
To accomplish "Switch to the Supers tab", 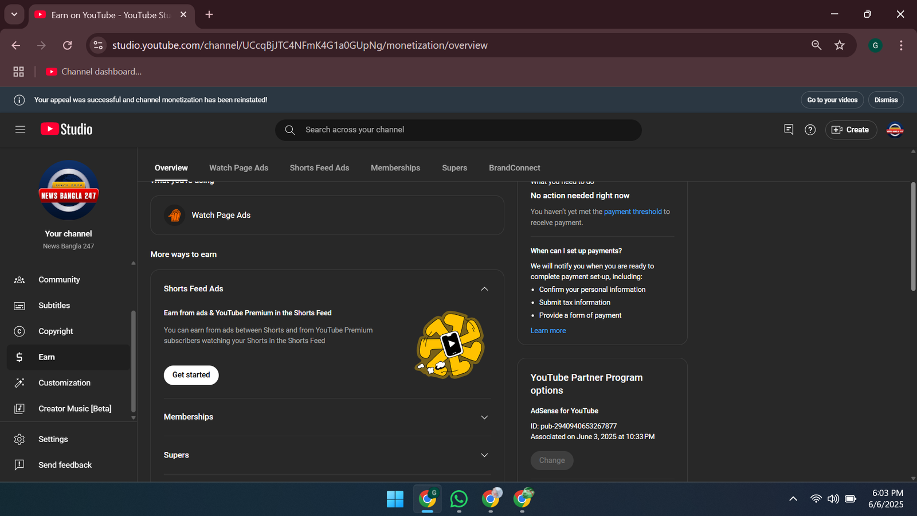I will [454, 168].
